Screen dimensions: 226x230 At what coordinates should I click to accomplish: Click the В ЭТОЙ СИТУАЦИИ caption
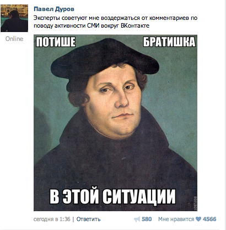click(112, 196)
